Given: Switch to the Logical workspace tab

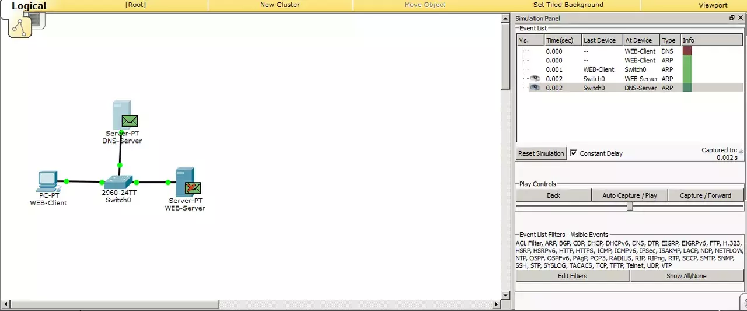Looking at the screenshot, I should 29,6.
